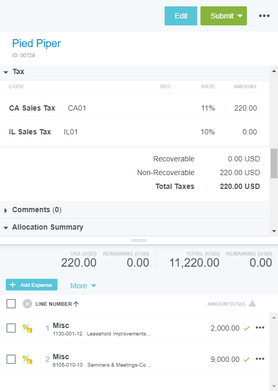
Task: Click the panel splitter handle
Action: click(x=139, y=240)
